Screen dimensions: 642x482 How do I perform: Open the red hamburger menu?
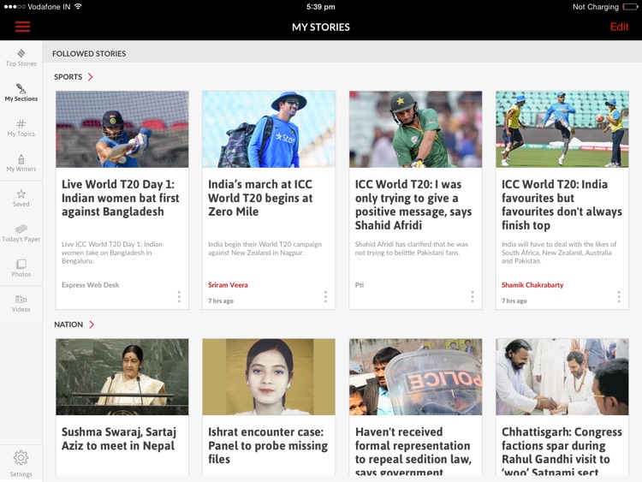coord(22,27)
